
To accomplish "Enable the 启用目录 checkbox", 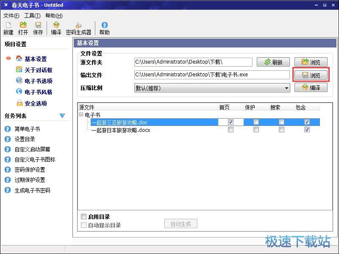I will click(x=83, y=216).
